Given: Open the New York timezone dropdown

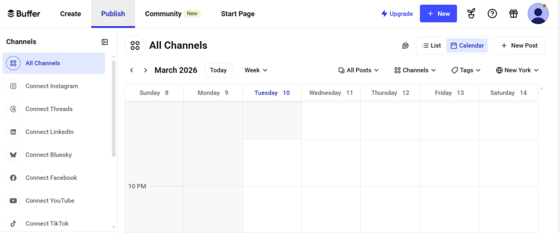Looking at the screenshot, I should tap(517, 70).
